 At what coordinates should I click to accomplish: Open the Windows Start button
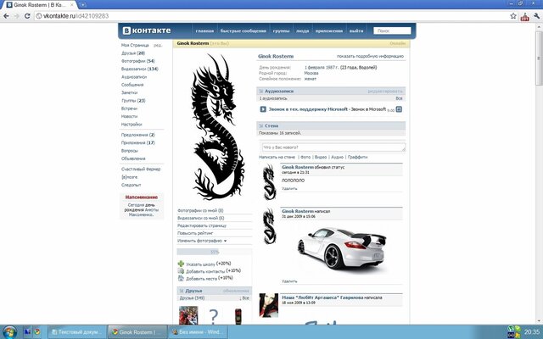[x=9, y=332]
